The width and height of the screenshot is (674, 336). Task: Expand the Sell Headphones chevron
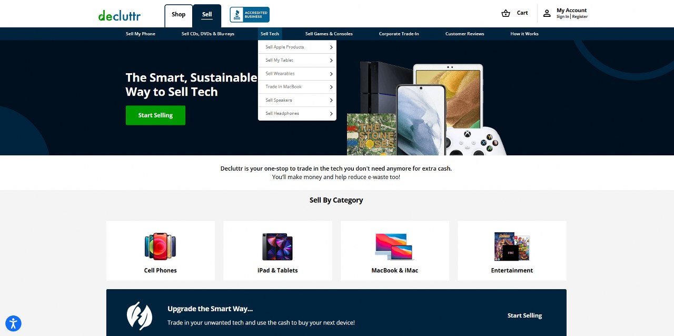tap(331, 113)
